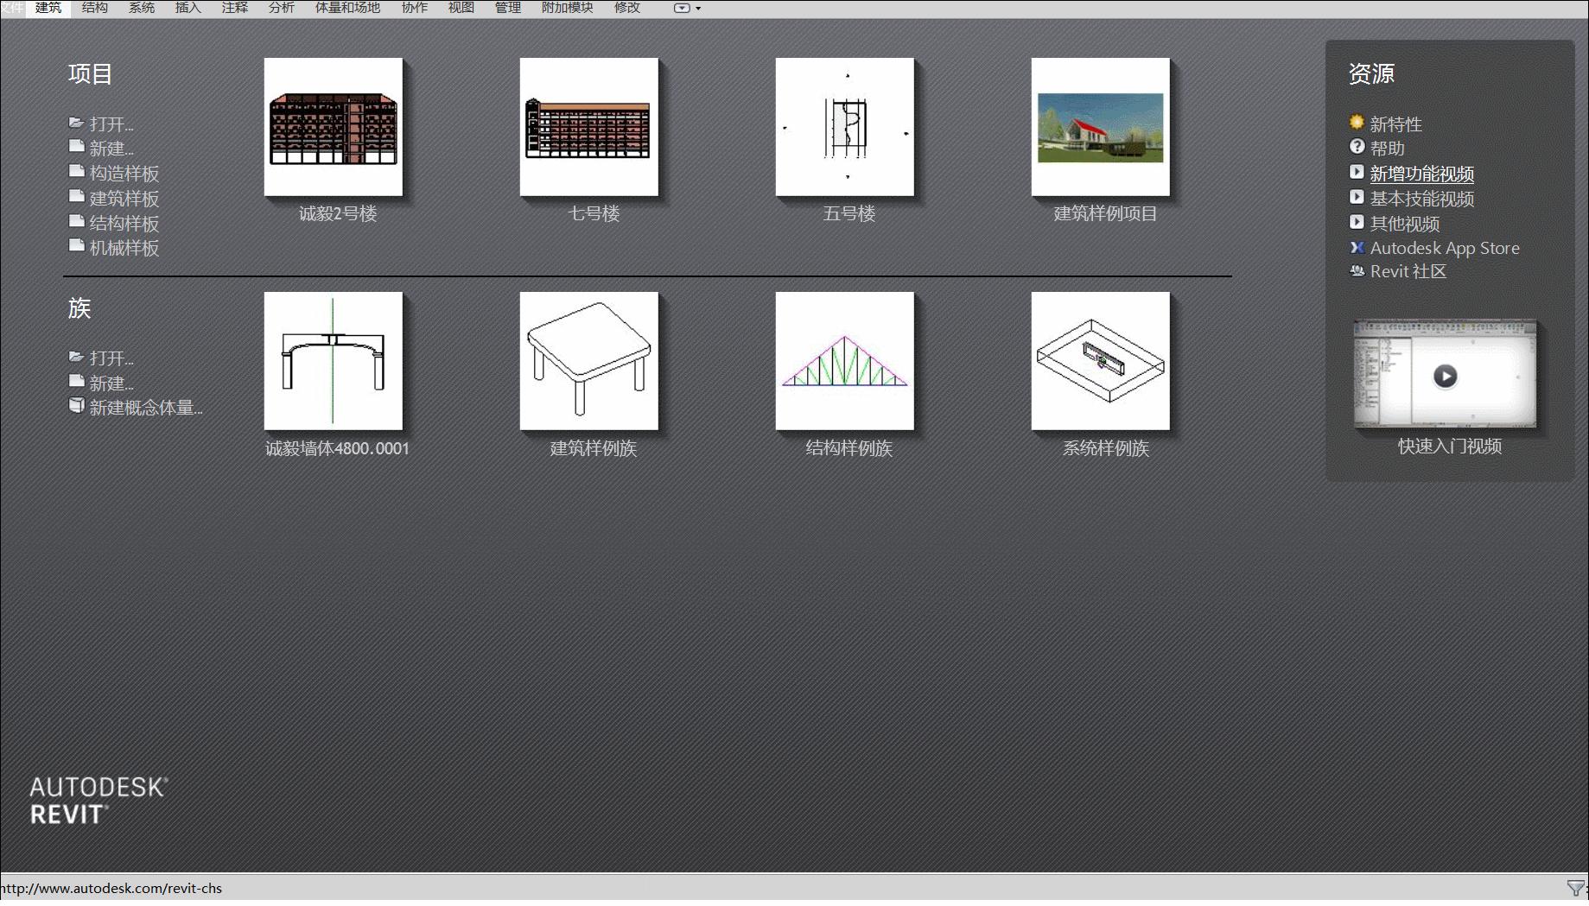Click the 新特性 link text

[x=1395, y=124]
